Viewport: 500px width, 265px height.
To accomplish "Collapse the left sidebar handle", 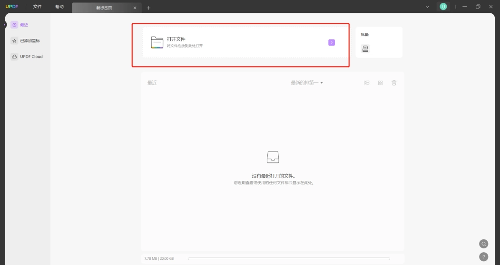I will coord(4,25).
